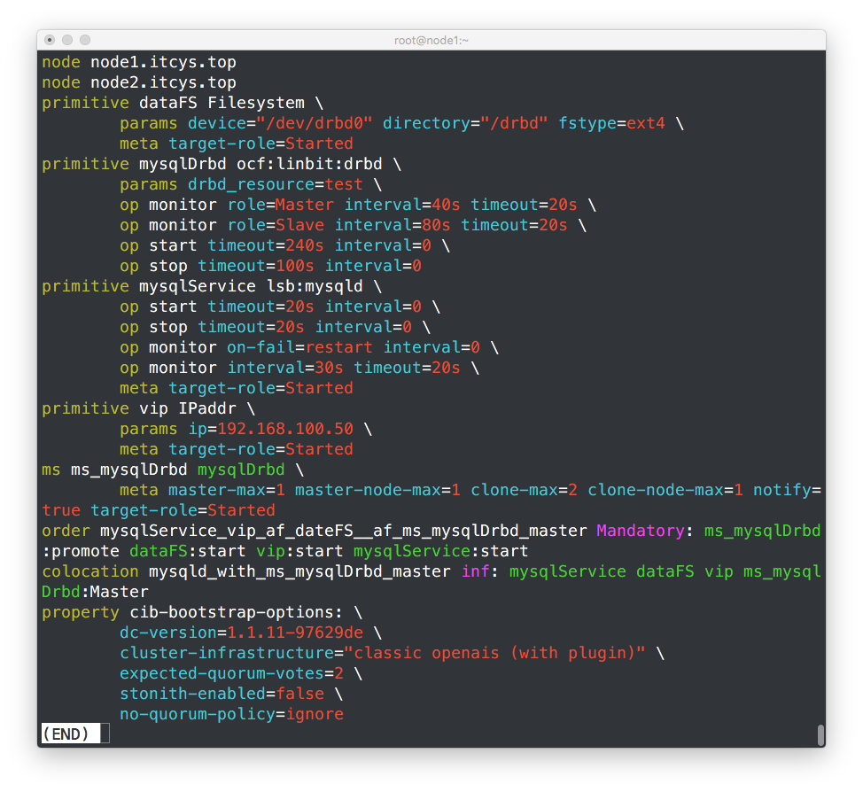Click clone-node-max=1 meta option
The image size is (863, 792).
(665, 490)
